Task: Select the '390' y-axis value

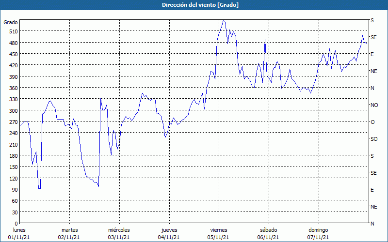Action: pyautogui.click(x=14, y=77)
